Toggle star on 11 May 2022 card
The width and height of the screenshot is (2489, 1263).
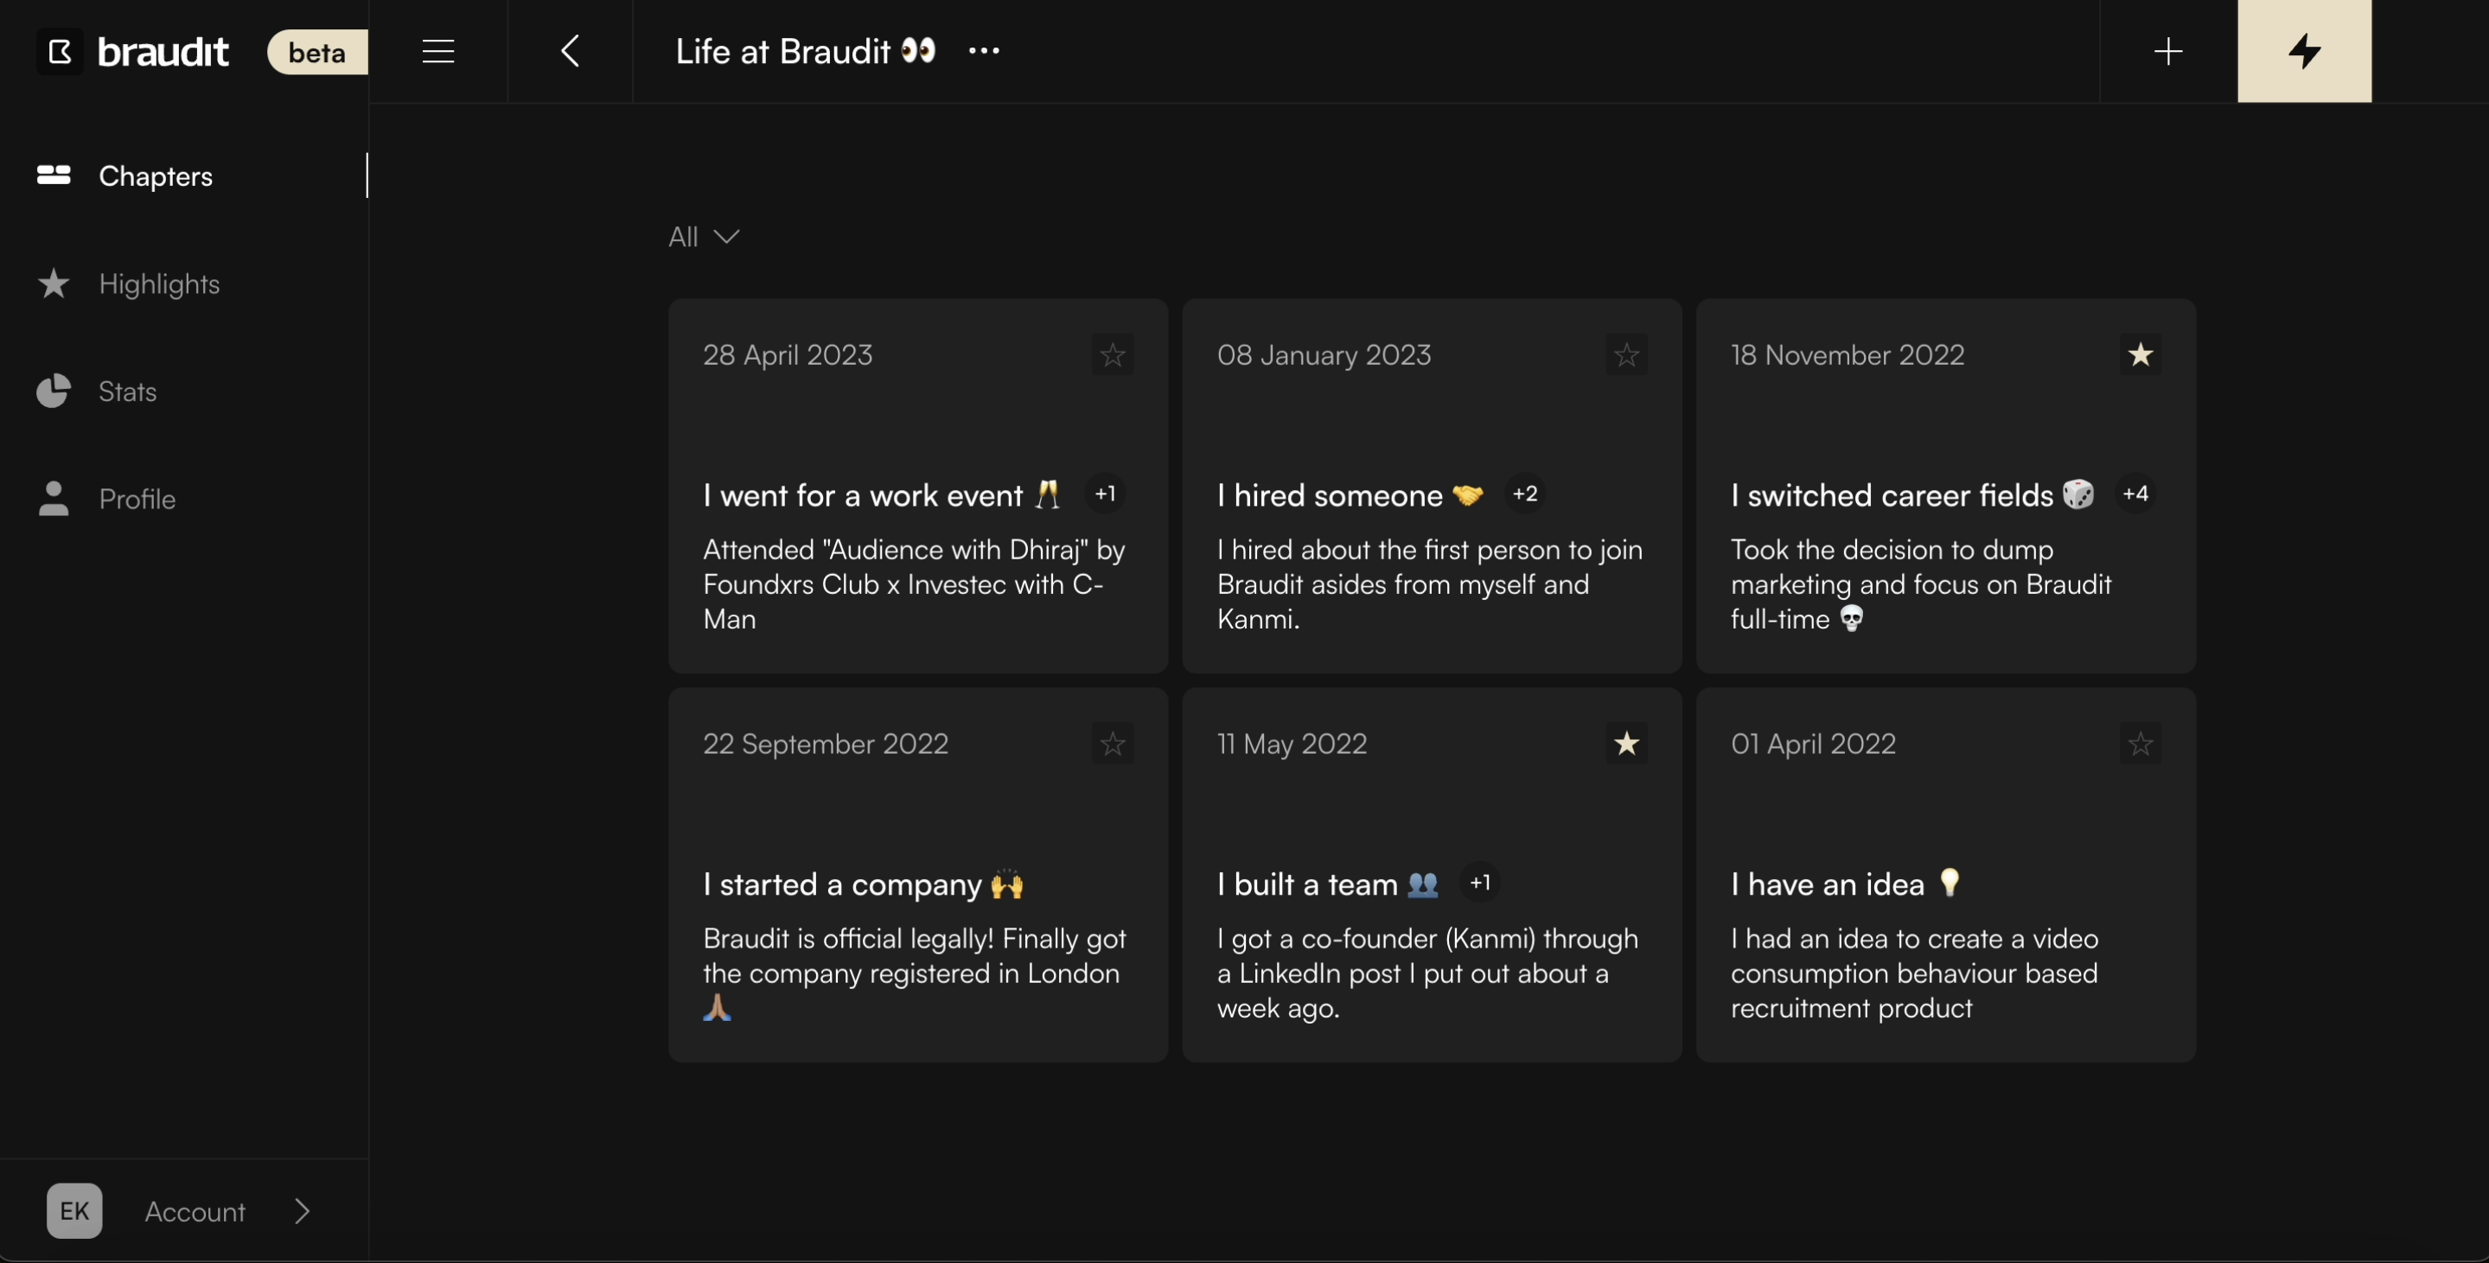1626,744
